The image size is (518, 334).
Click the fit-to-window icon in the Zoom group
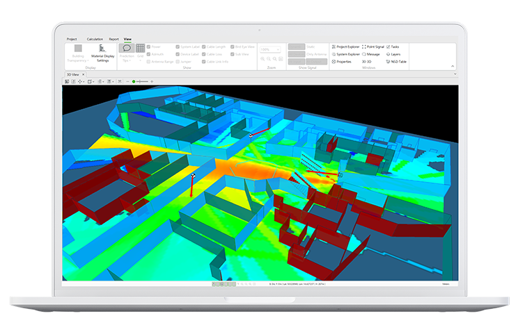pyautogui.click(x=281, y=59)
